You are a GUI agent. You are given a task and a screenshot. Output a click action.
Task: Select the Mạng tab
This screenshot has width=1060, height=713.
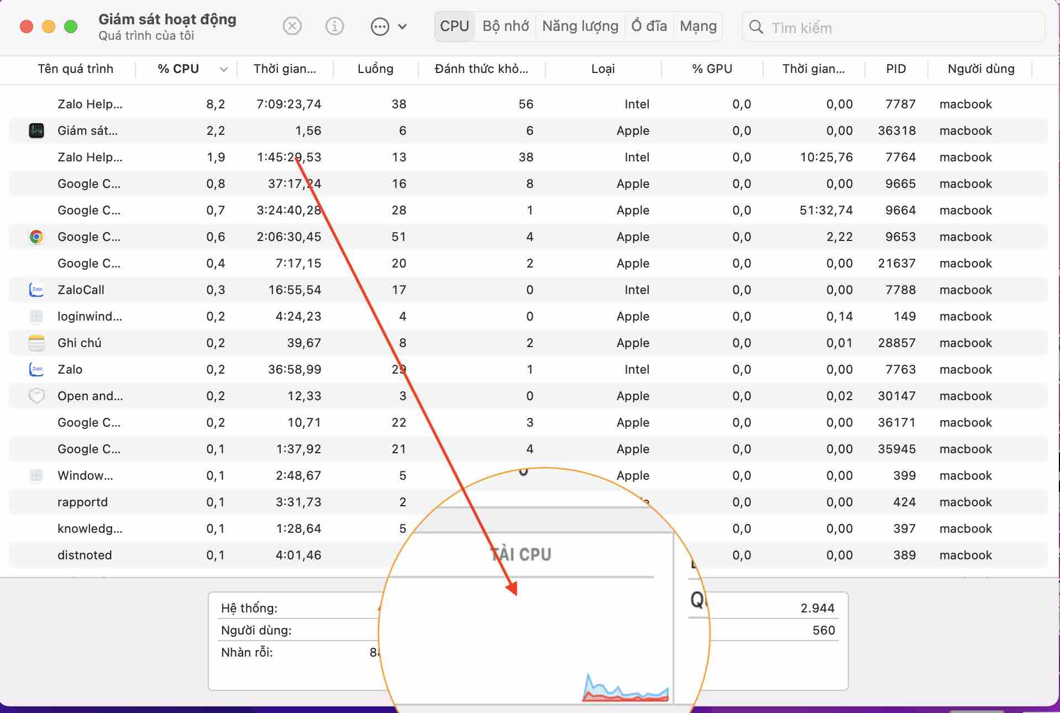click(698, 27)
